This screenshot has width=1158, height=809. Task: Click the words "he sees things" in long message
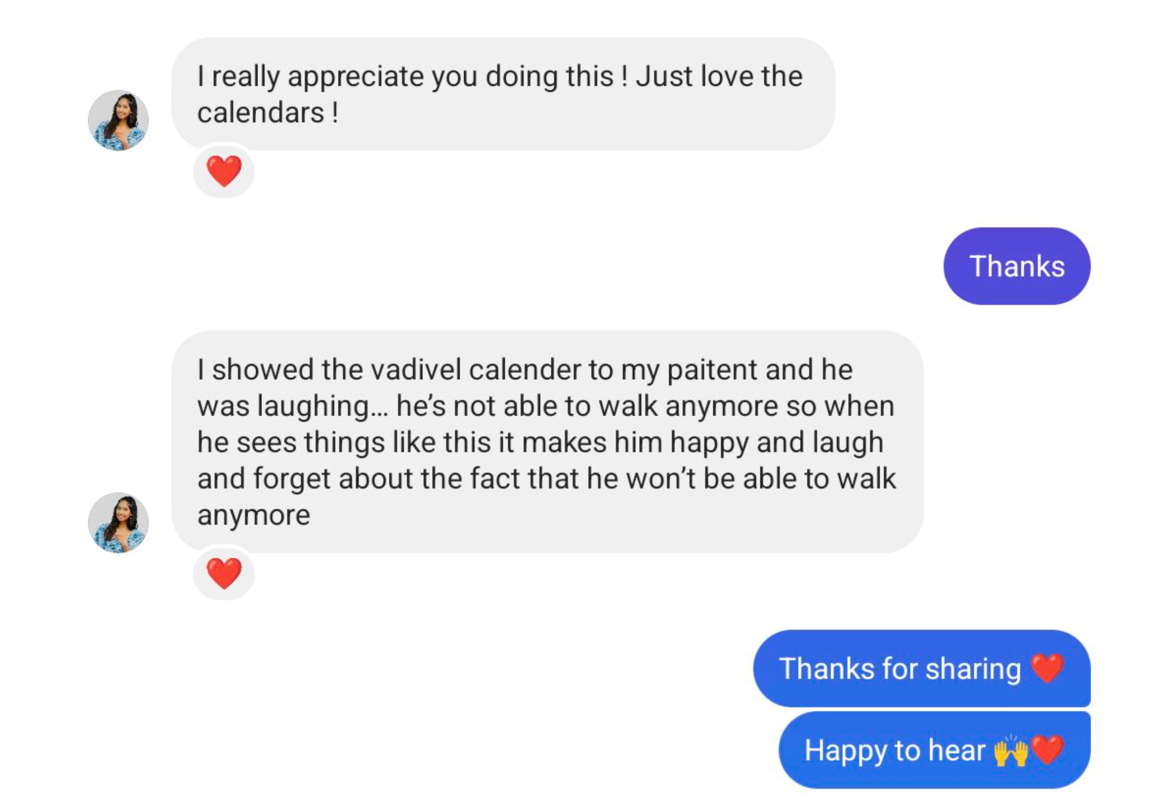tap(290, 442)
